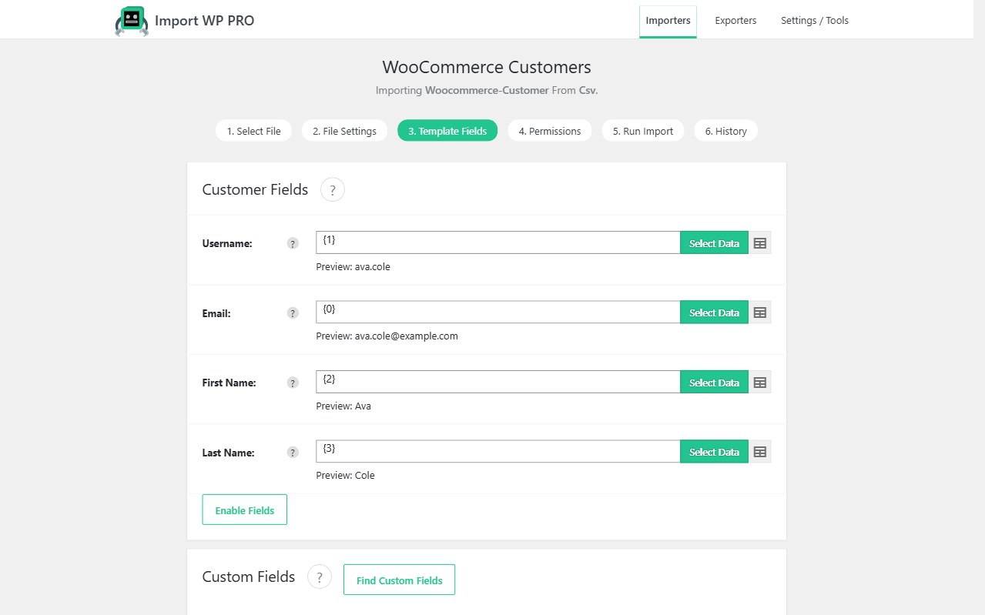Open table view icon for Username

pyautogui.click(x=760, y=243)
